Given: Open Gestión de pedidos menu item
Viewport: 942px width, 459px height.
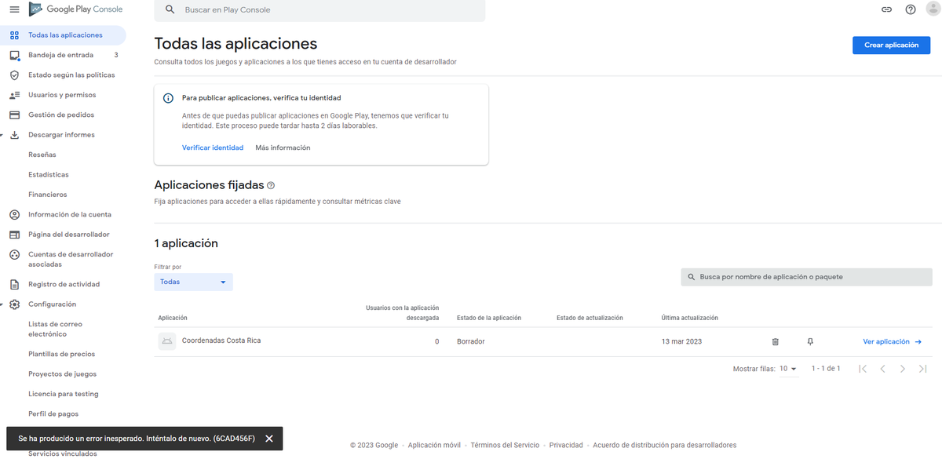Looking at the screenshot, I should (63, 115).
